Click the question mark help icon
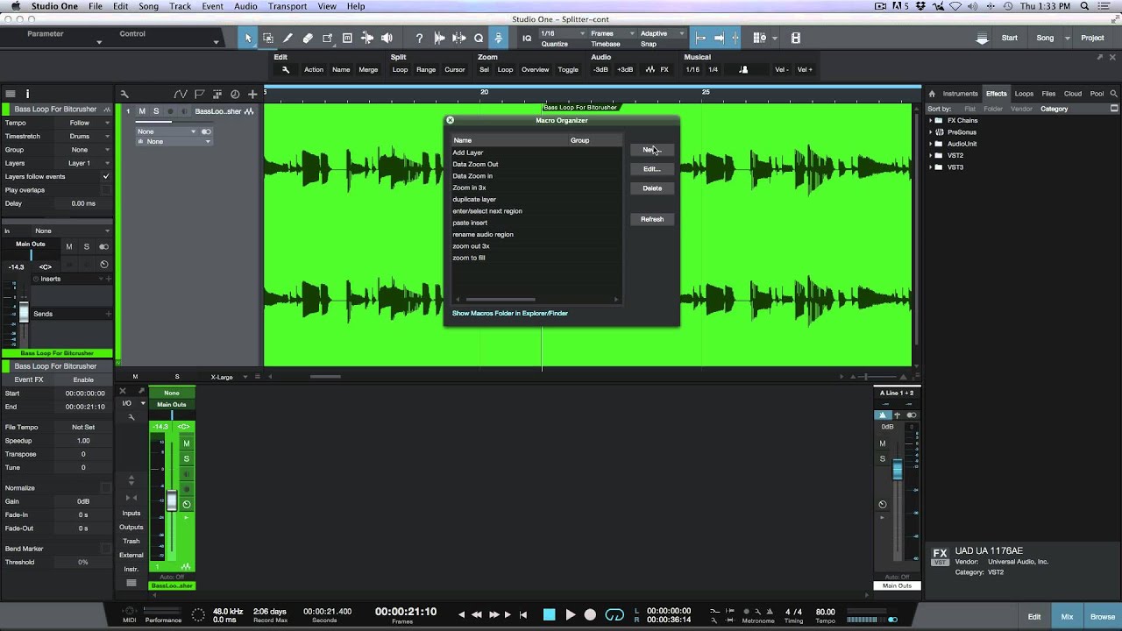1122x631 pixels. 419,38
